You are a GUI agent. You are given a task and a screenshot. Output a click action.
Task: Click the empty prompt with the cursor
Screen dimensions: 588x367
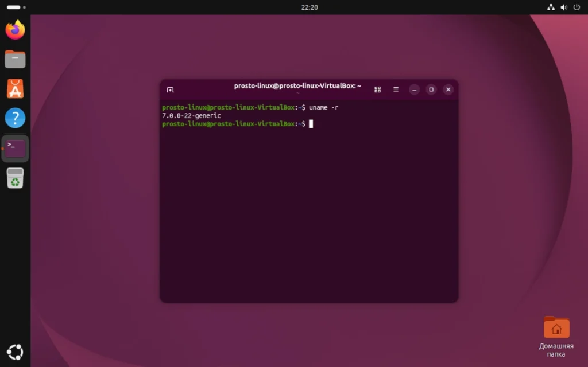[237, 124]
